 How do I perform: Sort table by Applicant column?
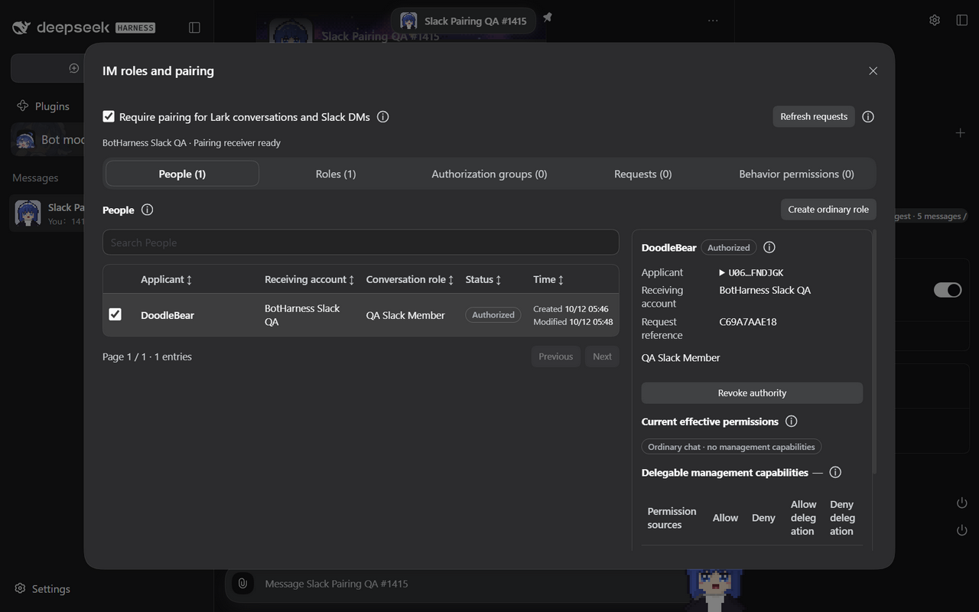point(166,279)
